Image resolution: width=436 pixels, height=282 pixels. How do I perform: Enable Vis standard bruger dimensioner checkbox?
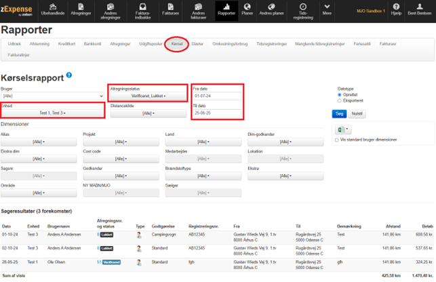point(337,140)
